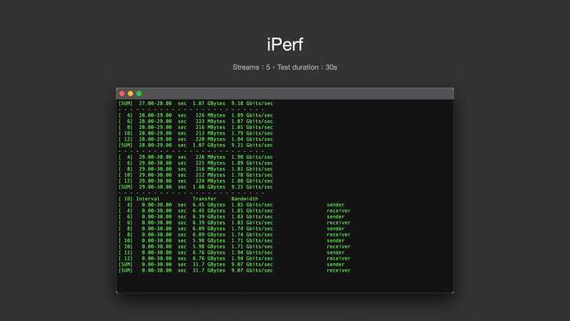Click the 9.18 Gbits/sec SUM line at top
Image resolution: width=570 pixels, height=321 pixels.
[x=196, y=103]
